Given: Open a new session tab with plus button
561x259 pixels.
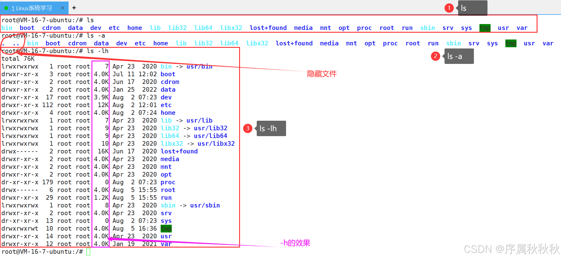Looking at the screenshot, I should 74,8.
